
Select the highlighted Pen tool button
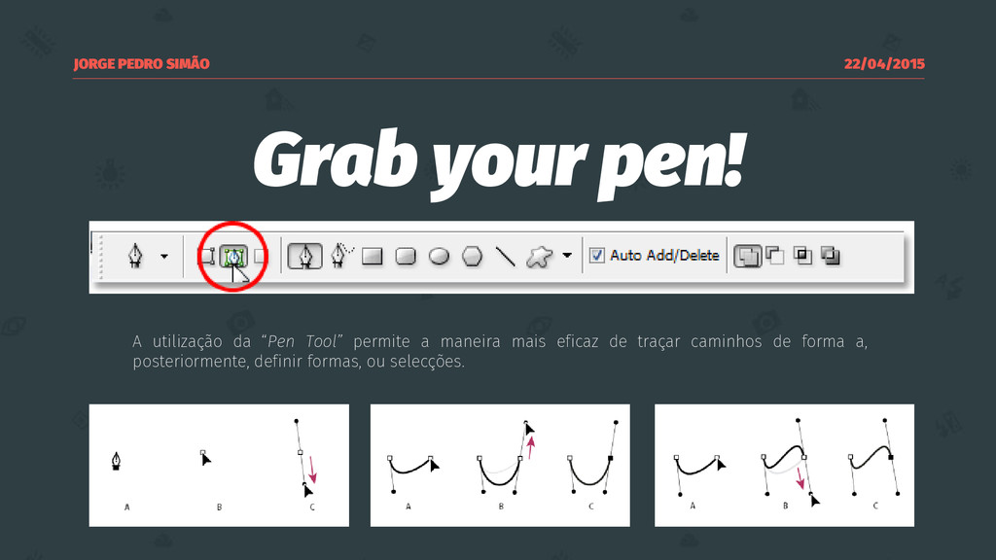(x=304, y=257)
